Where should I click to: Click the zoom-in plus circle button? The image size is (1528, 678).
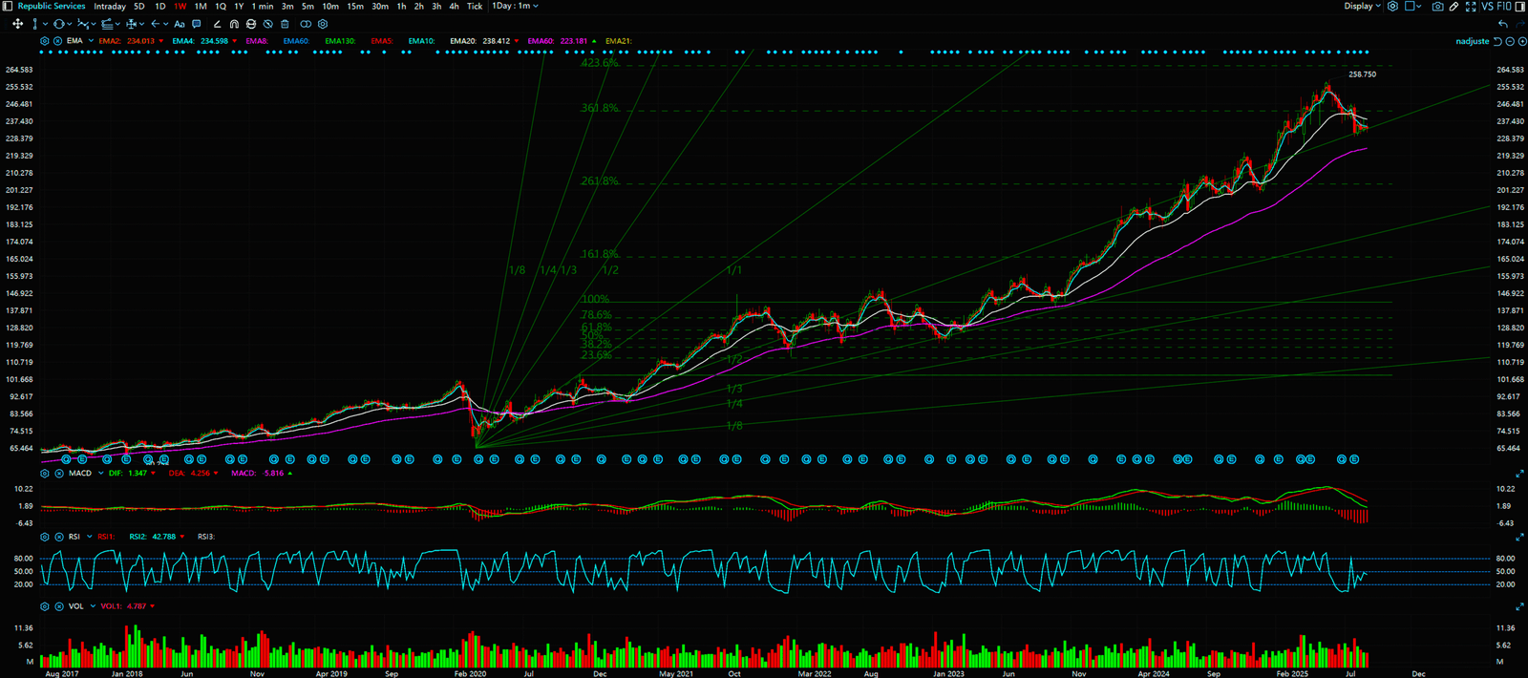pyautogui.click(x=1521, y=41)
